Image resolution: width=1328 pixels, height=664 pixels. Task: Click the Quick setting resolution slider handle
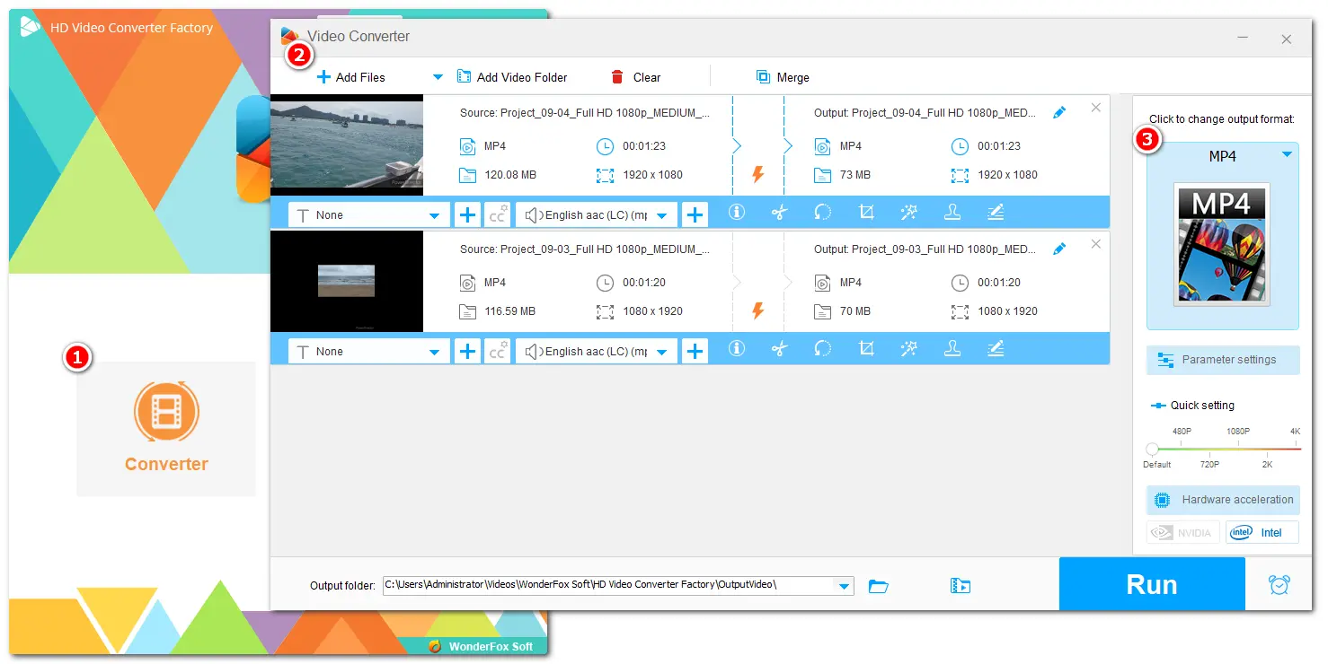coord(1152,448)
